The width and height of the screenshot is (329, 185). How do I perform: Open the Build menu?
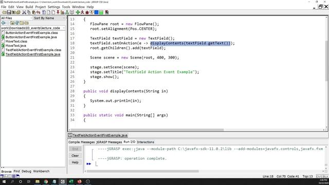29,7
